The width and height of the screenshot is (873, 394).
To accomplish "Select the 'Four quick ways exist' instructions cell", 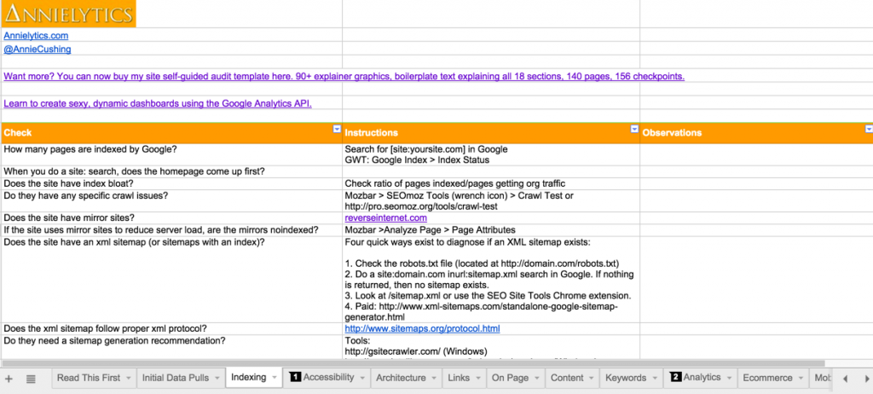I will tap(491, 279).
